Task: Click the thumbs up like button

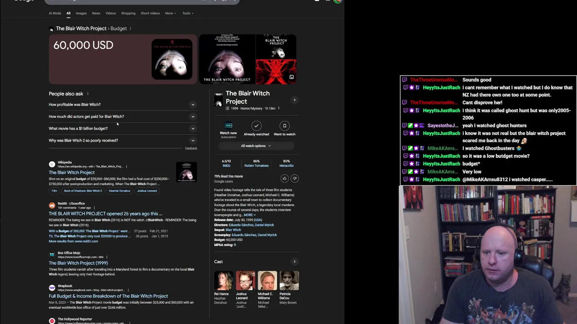Action: click(x=284, y=179)
